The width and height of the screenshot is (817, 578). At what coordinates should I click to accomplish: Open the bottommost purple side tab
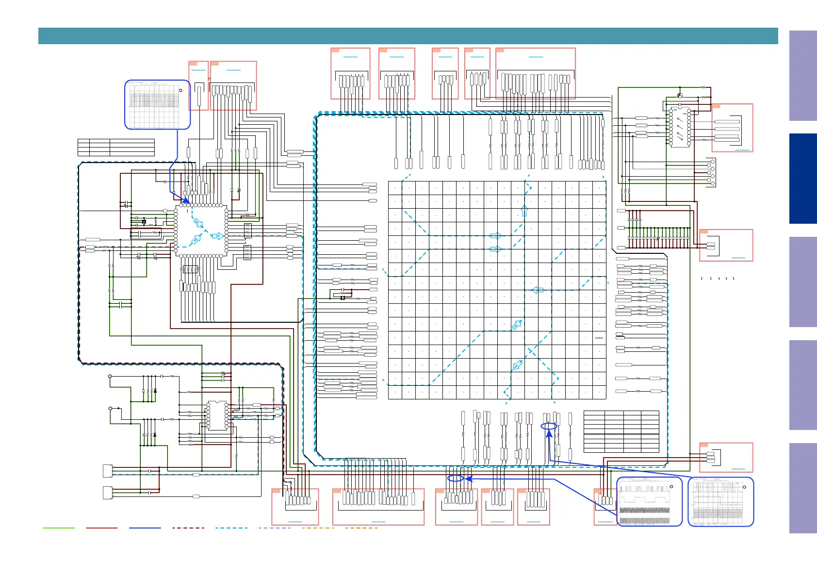[x=803, y=488]
